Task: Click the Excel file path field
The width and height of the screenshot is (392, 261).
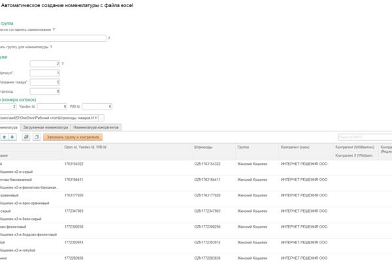Action: 49,118
